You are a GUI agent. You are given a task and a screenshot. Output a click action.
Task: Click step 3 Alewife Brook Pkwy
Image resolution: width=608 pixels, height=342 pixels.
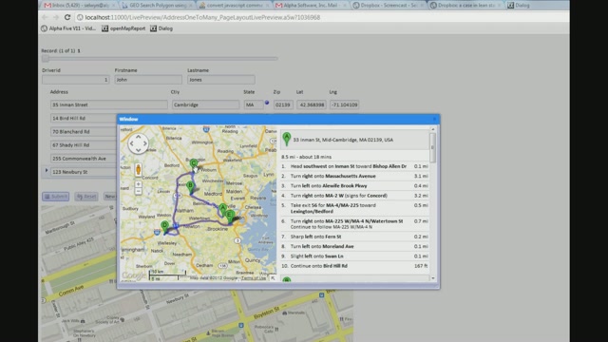pos(354,186)
